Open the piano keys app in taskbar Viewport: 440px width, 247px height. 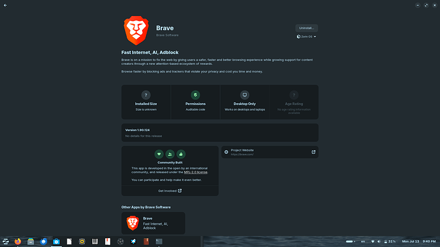(95, 241)
